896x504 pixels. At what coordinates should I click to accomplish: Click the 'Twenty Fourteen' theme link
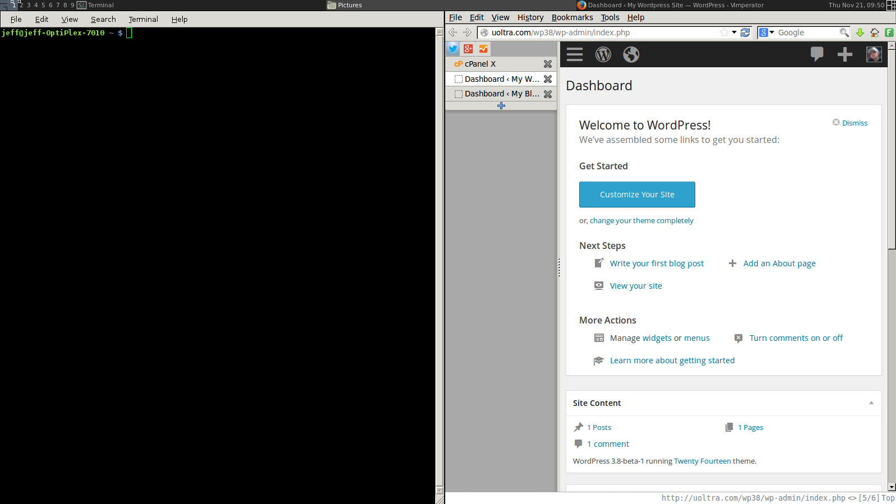tap(703, 461)
